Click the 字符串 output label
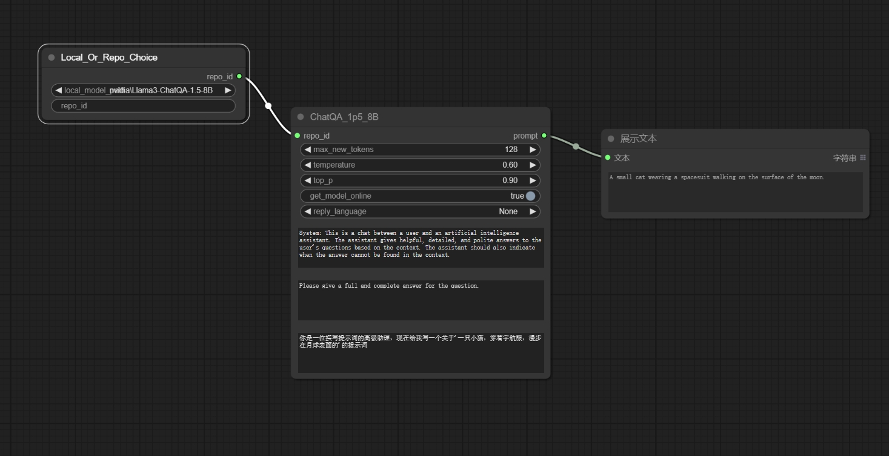Screen dimensions: 889x456 click(x=845, y=157)
